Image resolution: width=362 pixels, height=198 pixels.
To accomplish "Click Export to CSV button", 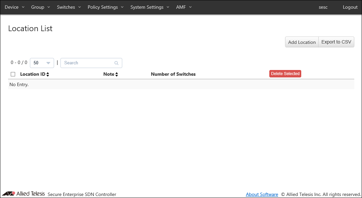I will (x=336, y=42).
